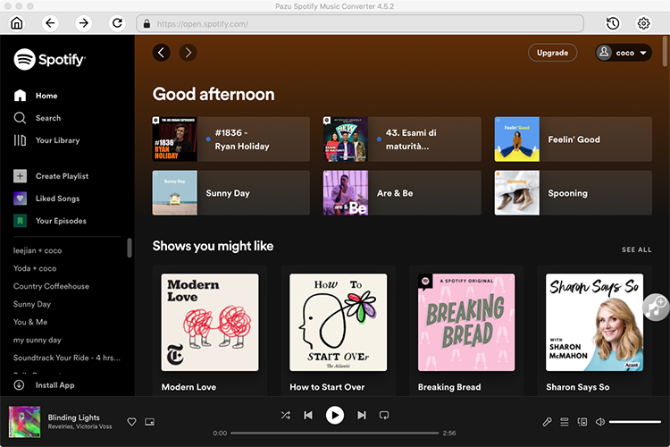670x447 pixels.
Task: Open Your Library in the sidebar
Action: [x=57, y=140]
